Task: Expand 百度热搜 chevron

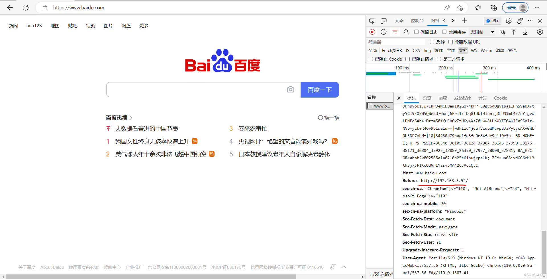Action: pos(131,118)
